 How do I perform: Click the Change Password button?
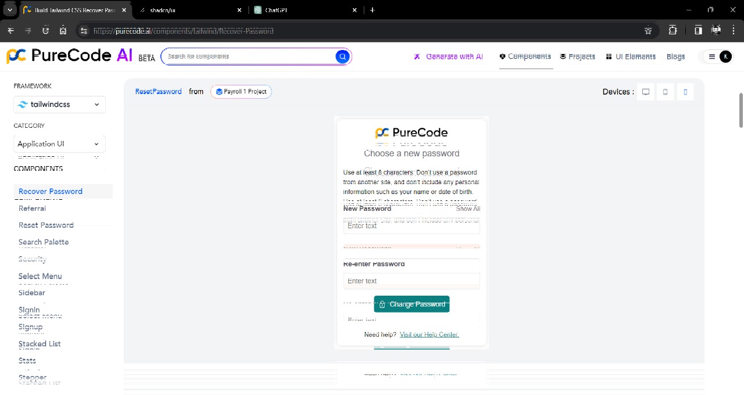(412, 304)
